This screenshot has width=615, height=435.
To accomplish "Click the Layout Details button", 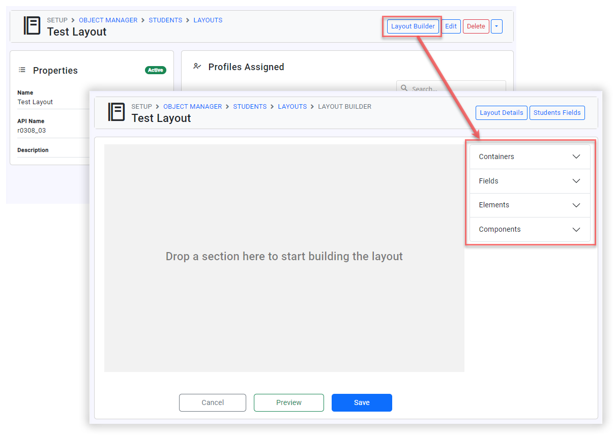I will pyautogui.click(x=501, y=113).
